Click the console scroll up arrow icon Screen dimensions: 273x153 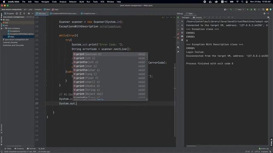tap(182, 22)
